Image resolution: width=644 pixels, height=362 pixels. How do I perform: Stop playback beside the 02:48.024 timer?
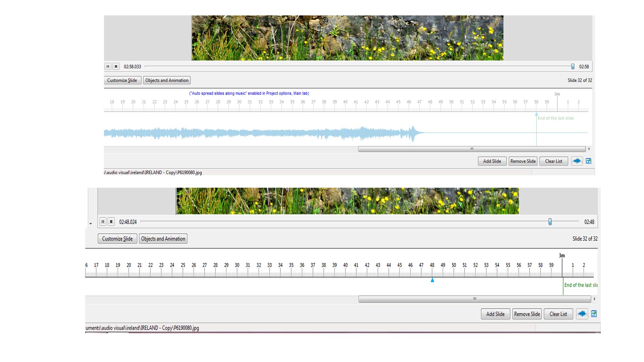(111, 222)
